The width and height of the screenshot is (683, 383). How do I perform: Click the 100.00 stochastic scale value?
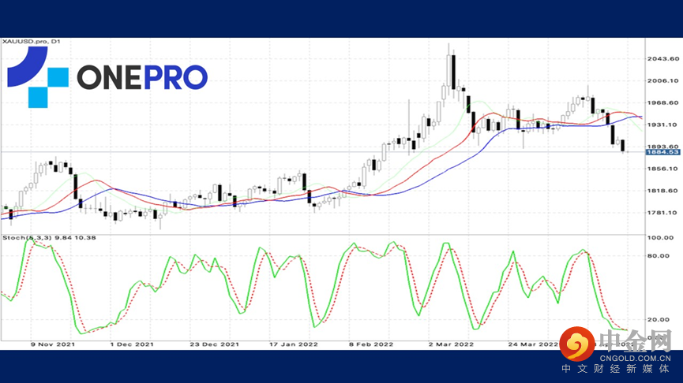tap(660, 238)
